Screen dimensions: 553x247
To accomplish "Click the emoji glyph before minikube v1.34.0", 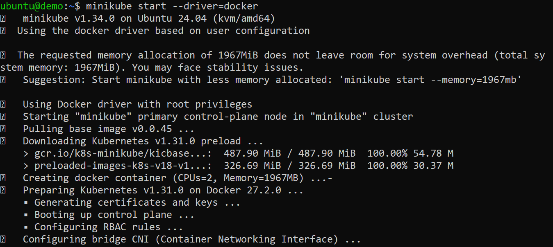I will pyautogui.click(x=3, y=18).
